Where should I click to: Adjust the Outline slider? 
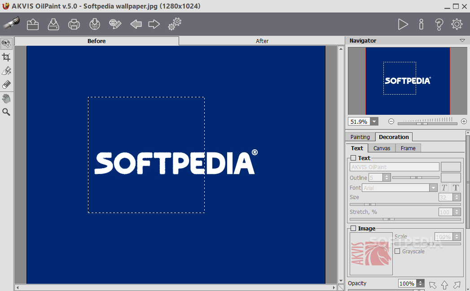416,178
